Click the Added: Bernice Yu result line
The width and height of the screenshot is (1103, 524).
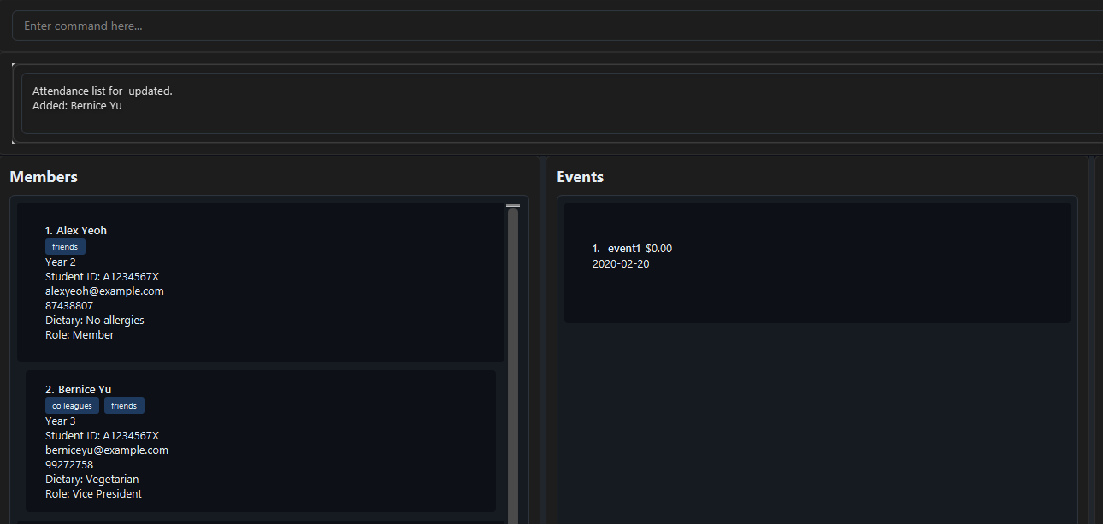pyautogui.click(x=77, y=106)
